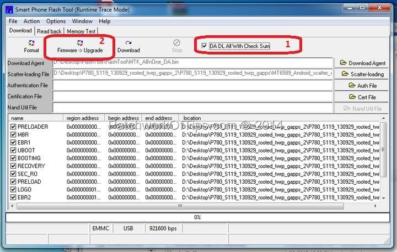Click the 921600 bps status entry

(x=163, y=228)
